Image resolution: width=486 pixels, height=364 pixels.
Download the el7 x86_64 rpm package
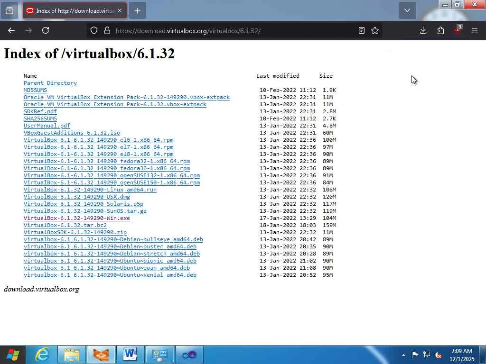pos(99,147)
